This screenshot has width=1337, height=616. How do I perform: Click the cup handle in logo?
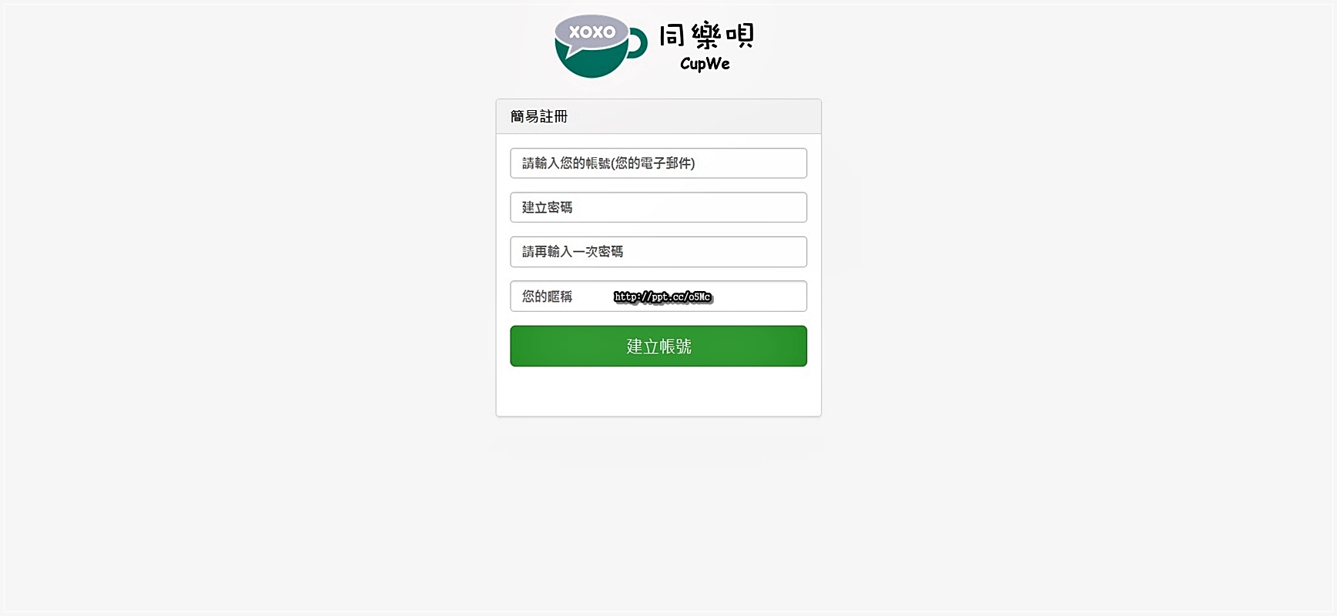tap(638, 44)
